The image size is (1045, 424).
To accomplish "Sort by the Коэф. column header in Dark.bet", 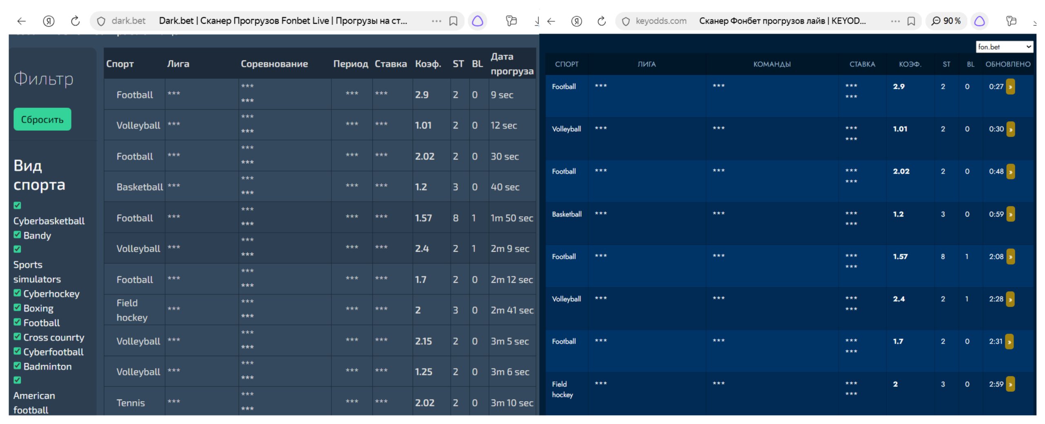I will click(x=428, y=64).
